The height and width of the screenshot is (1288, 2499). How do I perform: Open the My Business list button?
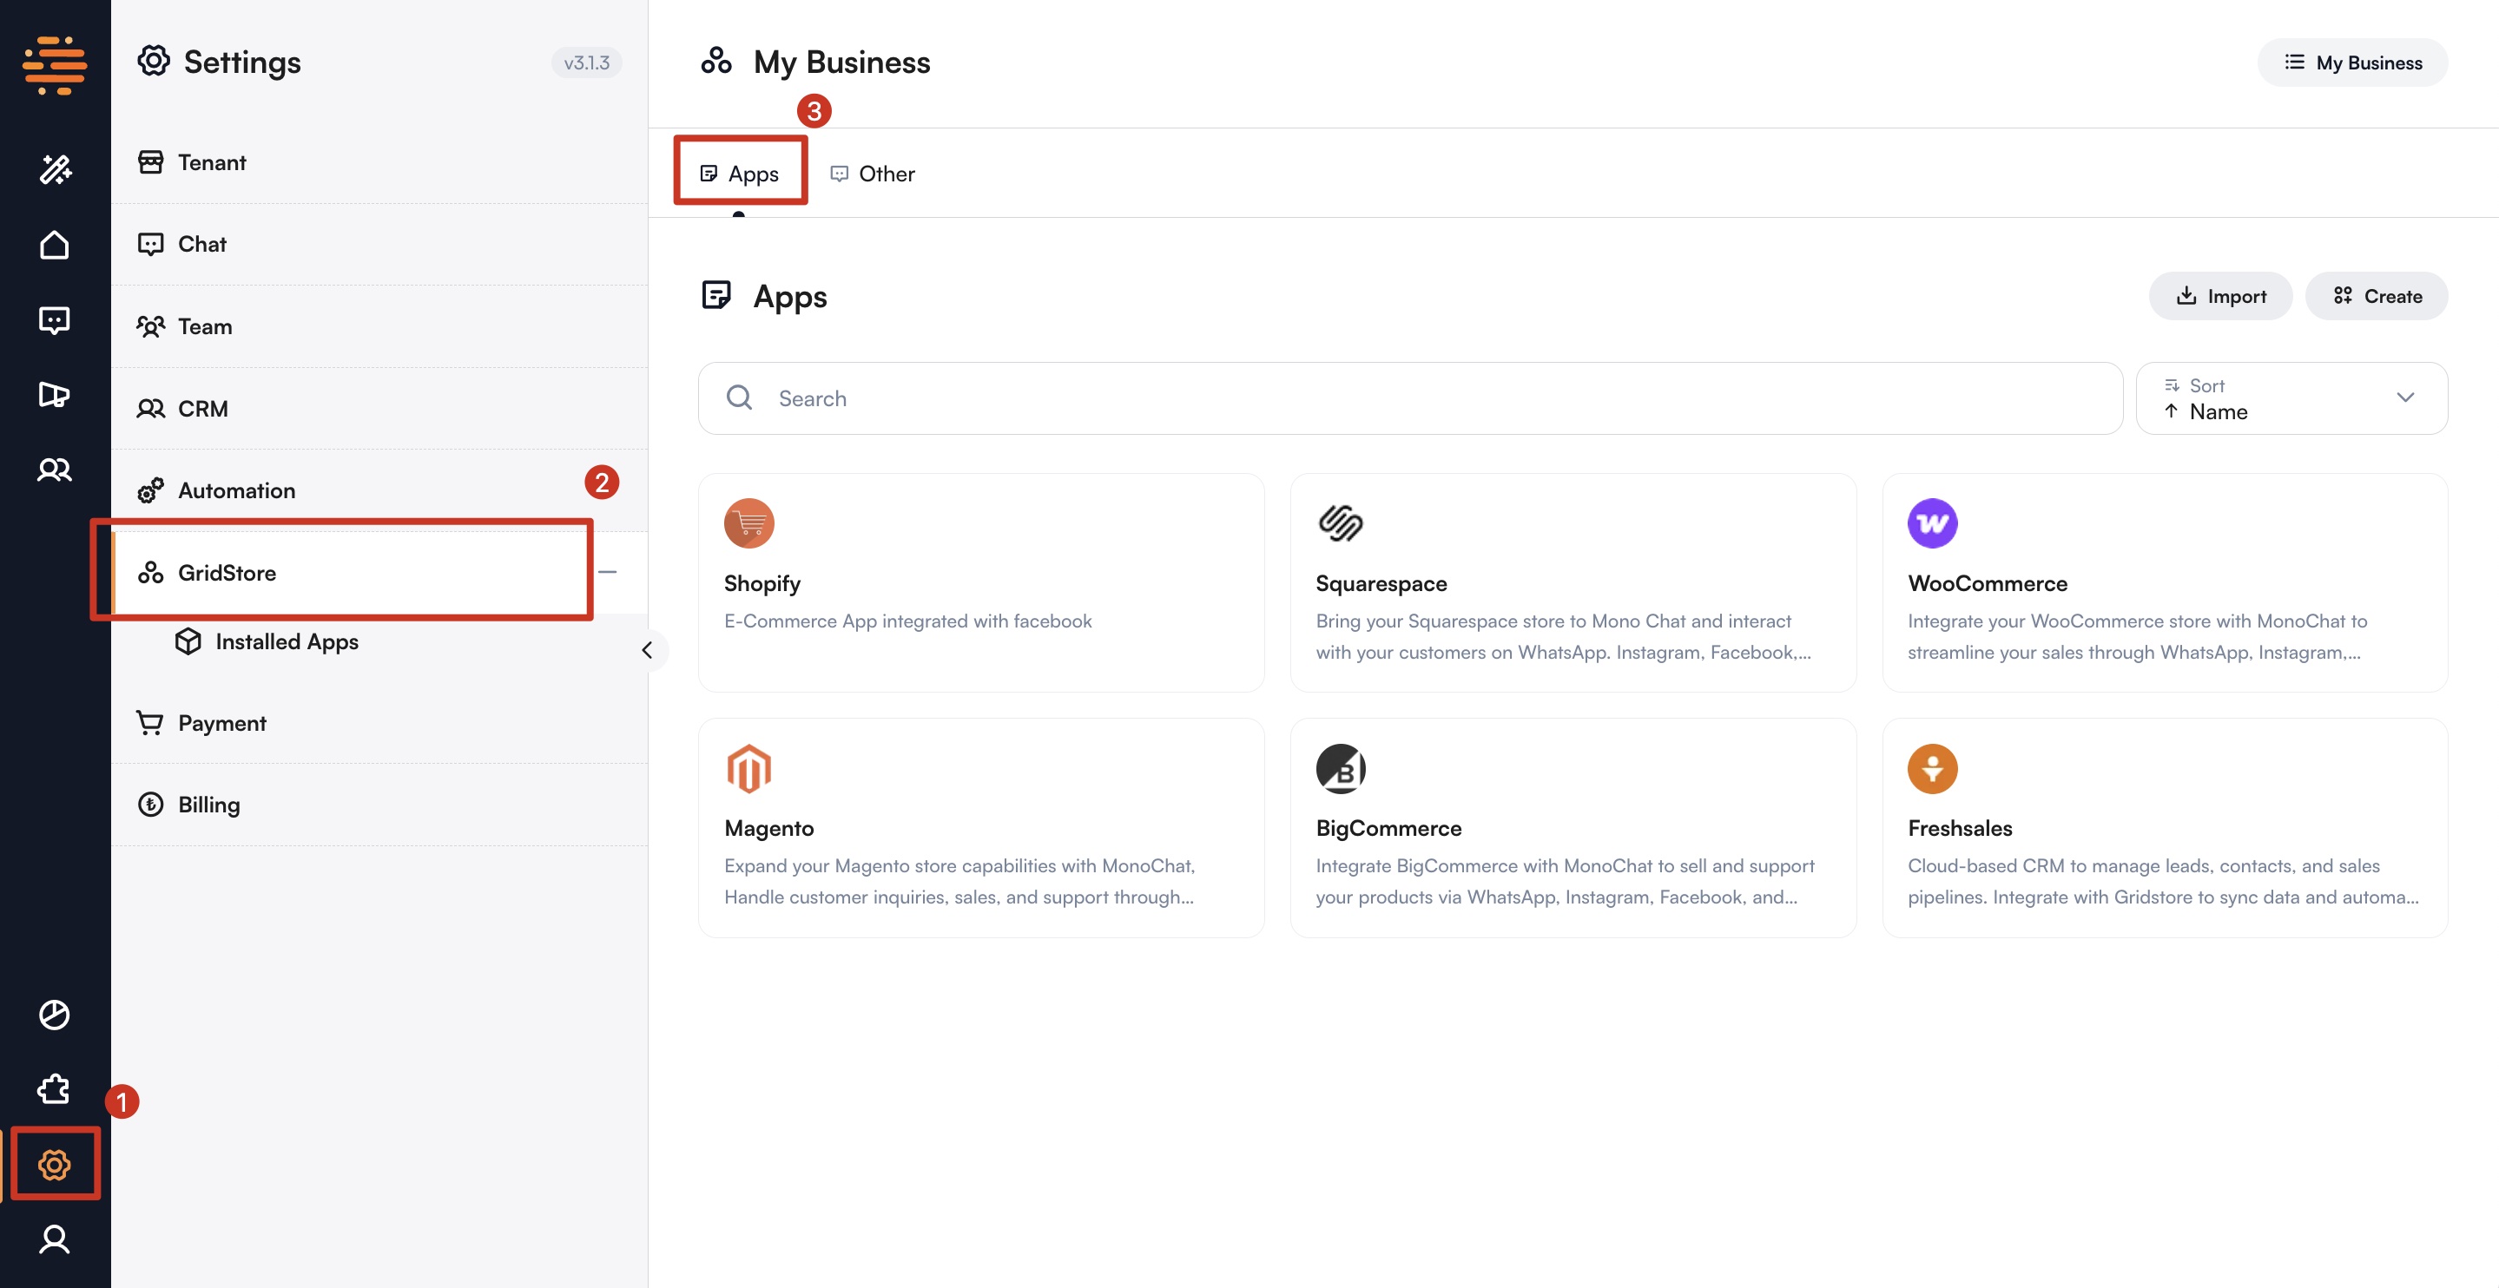pyautogui.click(x=2351, y=62)
